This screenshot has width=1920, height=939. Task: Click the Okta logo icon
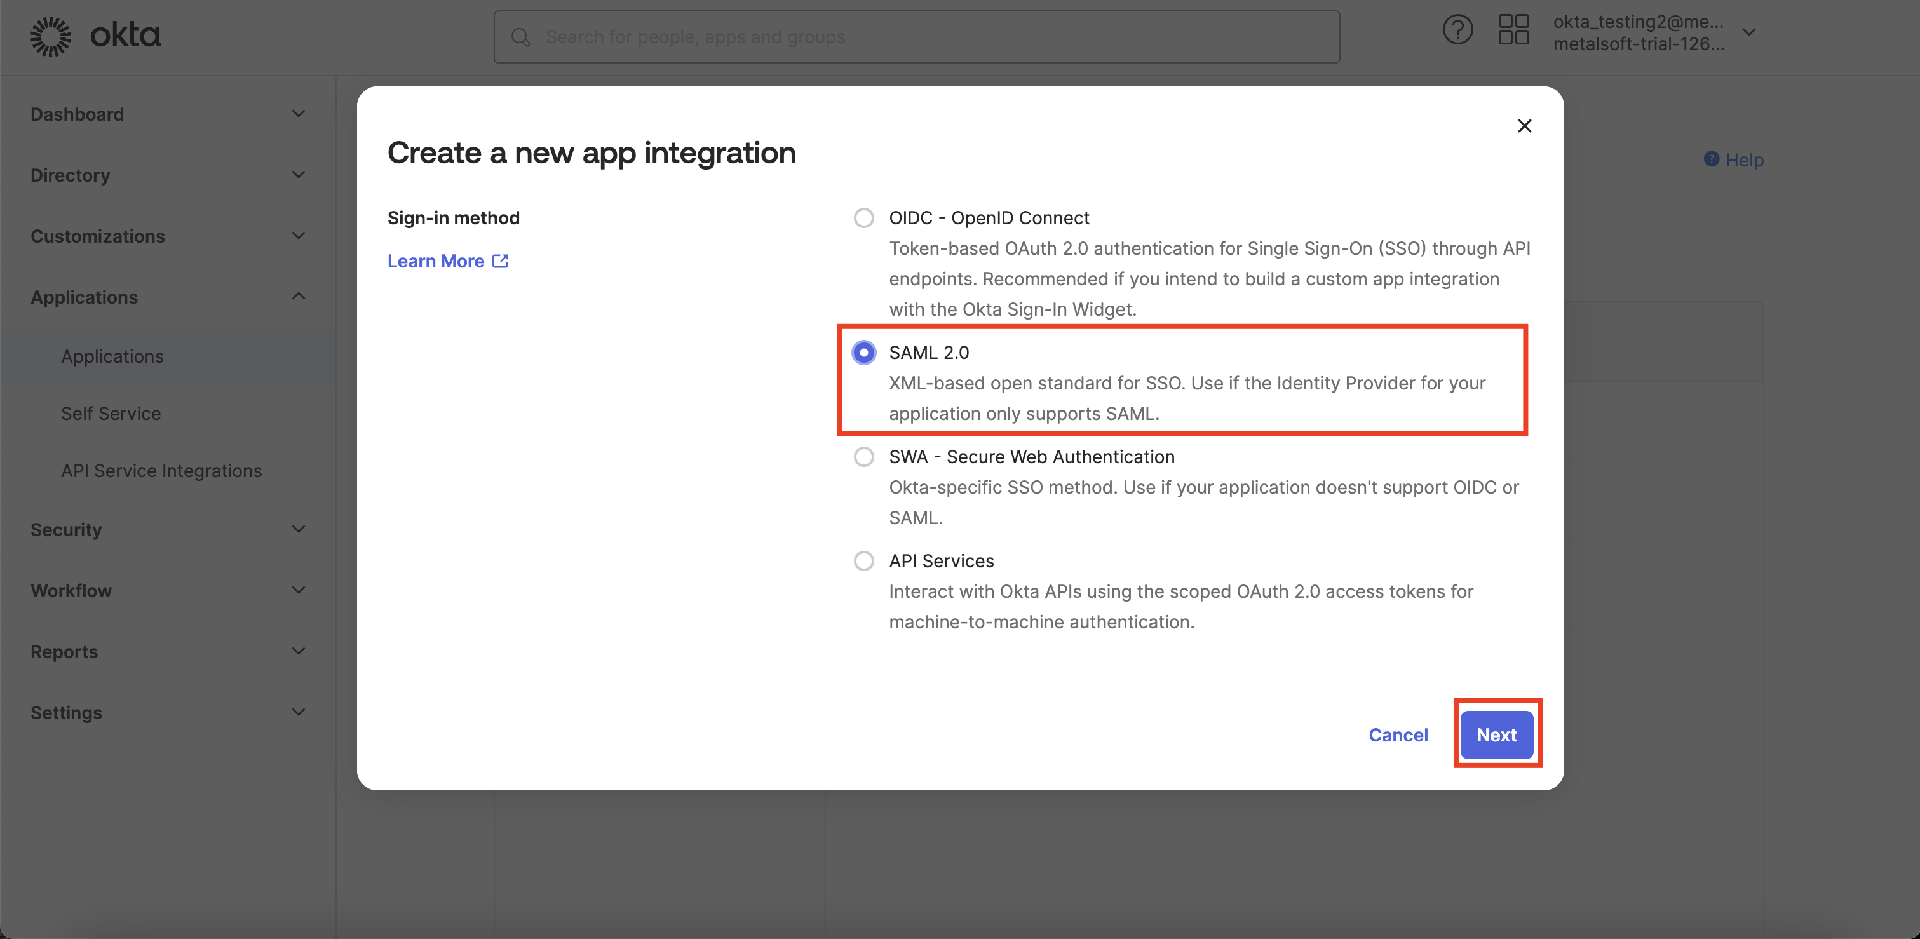tap(51, 36)
